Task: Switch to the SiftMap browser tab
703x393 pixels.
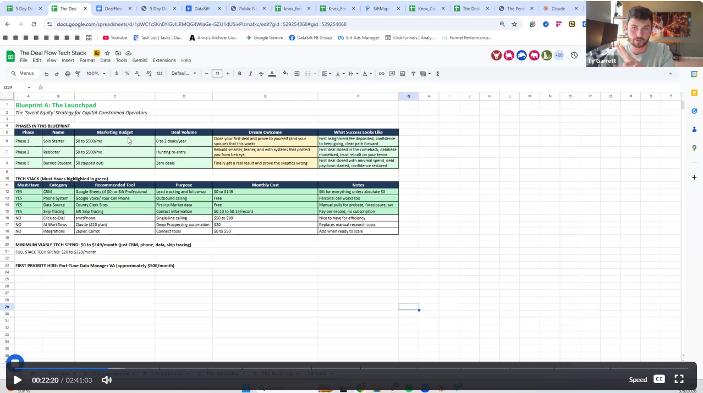Action: point(381,9)
